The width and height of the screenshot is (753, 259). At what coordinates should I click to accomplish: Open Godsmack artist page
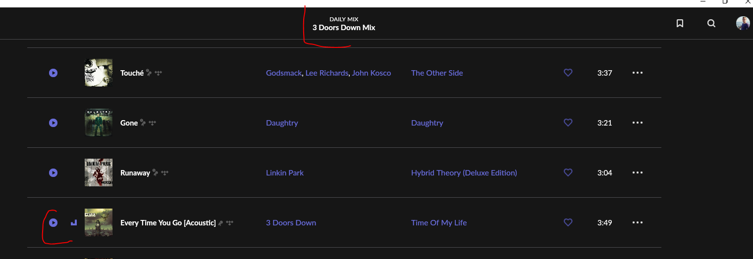[x=284, y=73]
